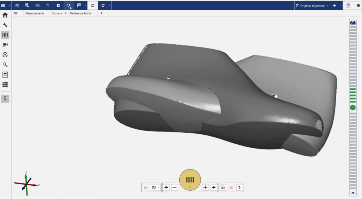Select the camera icon in left sidebar
362x199 pixels.
pyautogui.click(x=5, y=45)
